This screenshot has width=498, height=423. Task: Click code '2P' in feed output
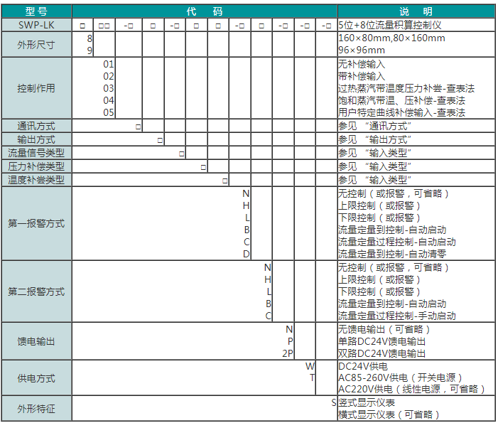(x=288, y=353)
